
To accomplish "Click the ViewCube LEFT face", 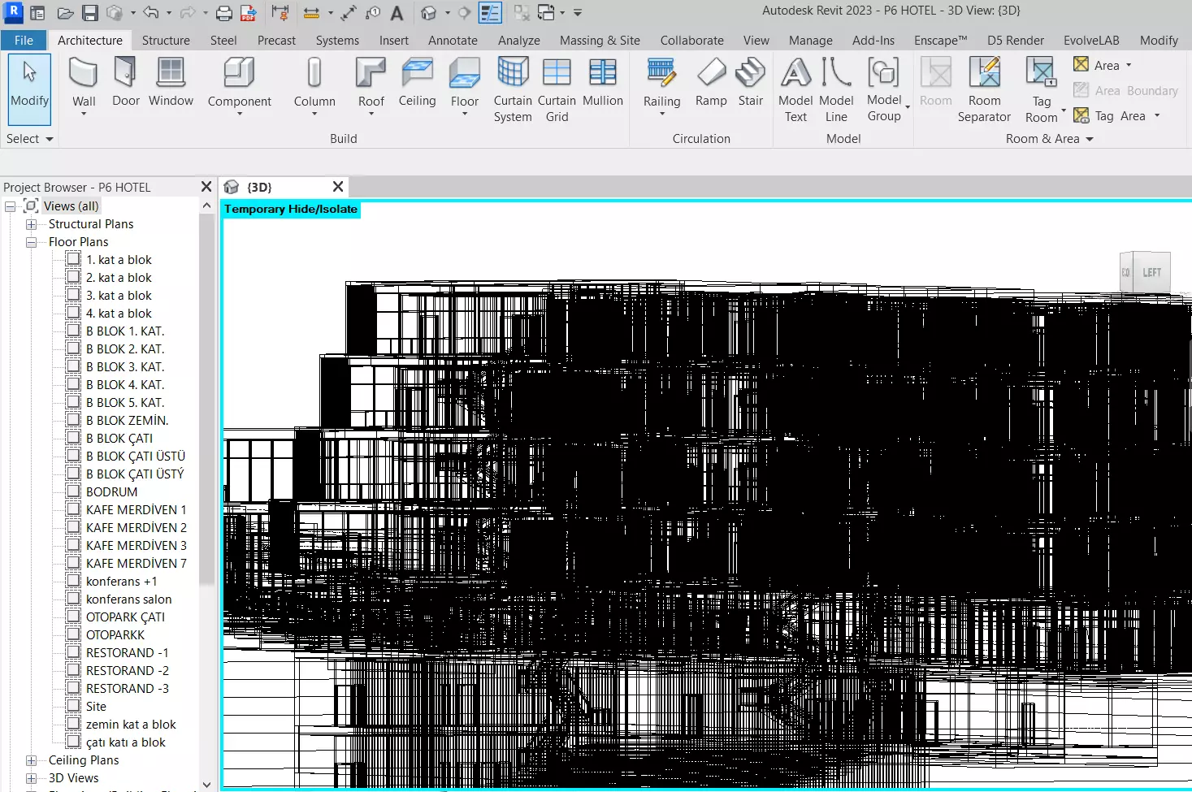I will click(x=1151, y=273).
